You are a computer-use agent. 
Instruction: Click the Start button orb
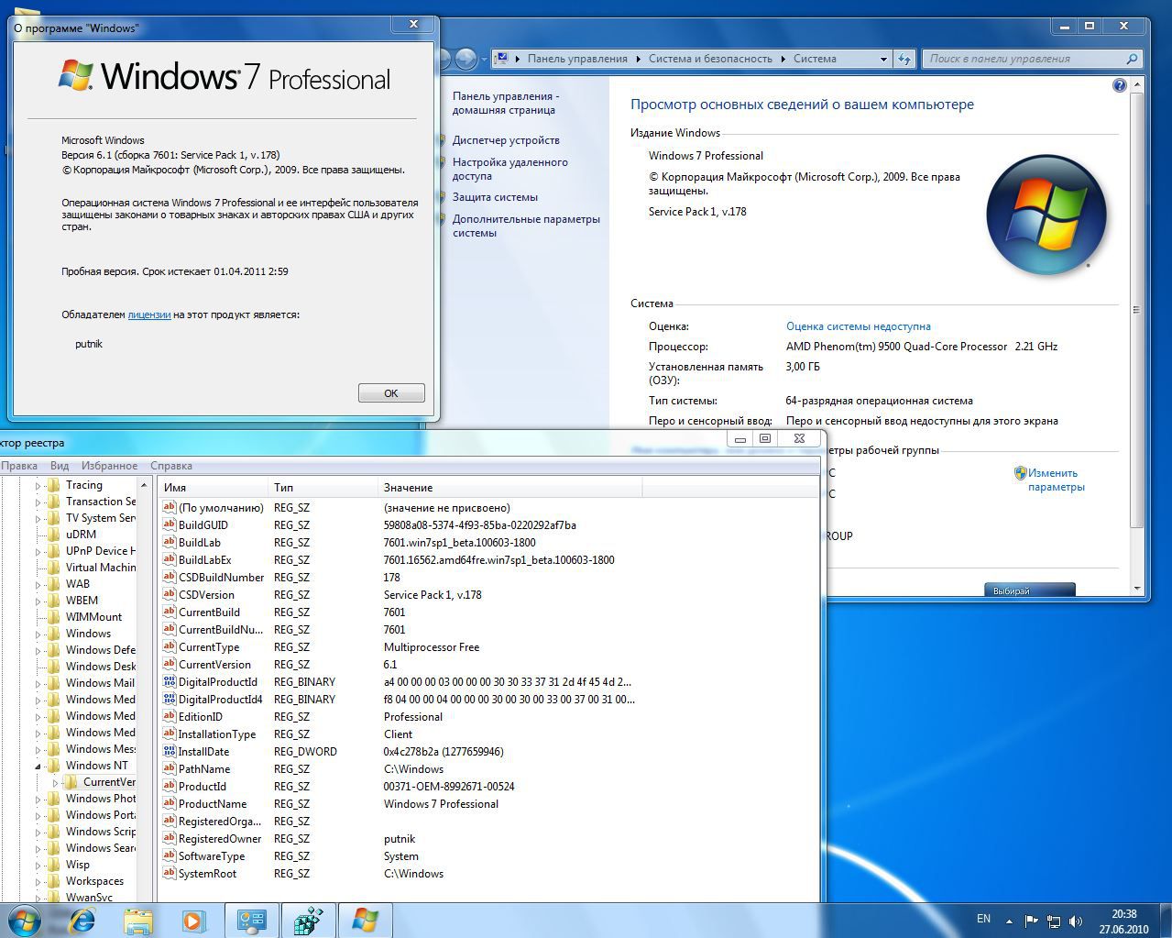(25, 920)
